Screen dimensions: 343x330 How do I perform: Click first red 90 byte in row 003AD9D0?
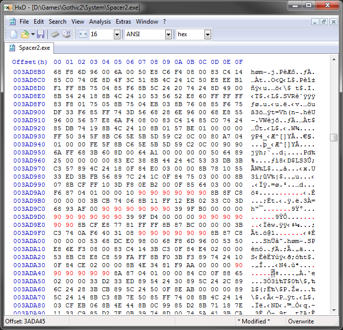point(57,217)
